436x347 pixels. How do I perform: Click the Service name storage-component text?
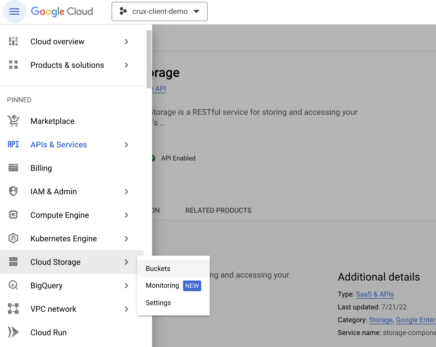387,333
